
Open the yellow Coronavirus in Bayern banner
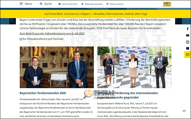(x=95, y=14)
